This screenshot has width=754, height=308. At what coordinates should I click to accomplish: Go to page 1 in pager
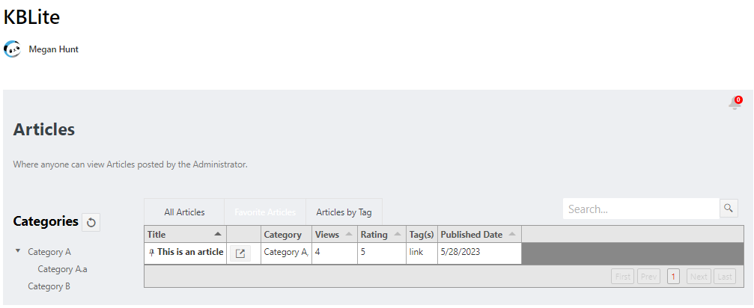672,277
